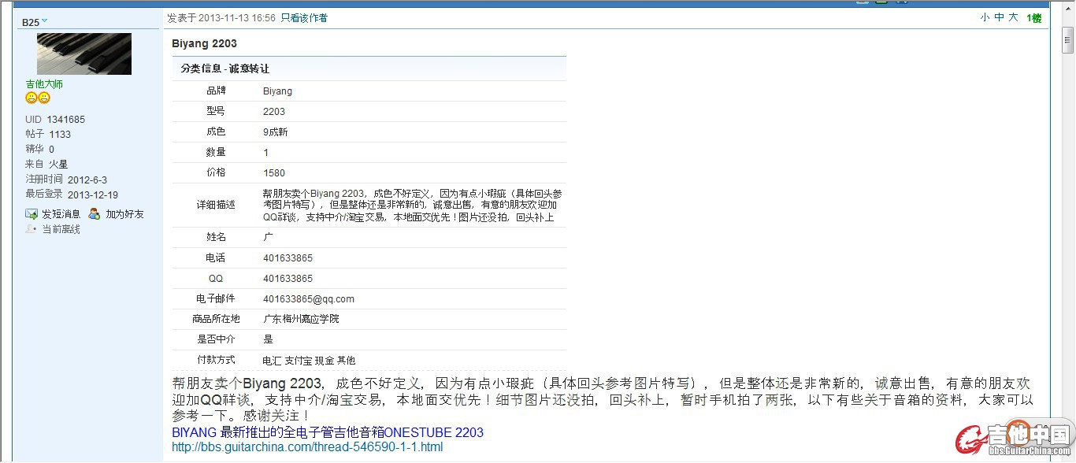
Task: Click the post timestamp 2013-11-13 16:56
Action: [237, 18]
